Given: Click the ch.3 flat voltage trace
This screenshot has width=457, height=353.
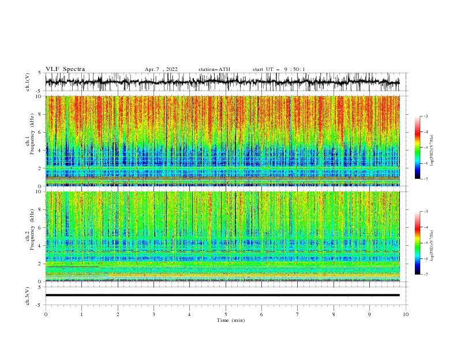Looking at the screenshot, I should click(222, 295).
